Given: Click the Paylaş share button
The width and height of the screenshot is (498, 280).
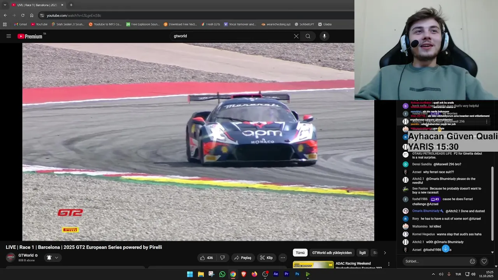Looking at the screenshot, I should [x=243, y=258].
